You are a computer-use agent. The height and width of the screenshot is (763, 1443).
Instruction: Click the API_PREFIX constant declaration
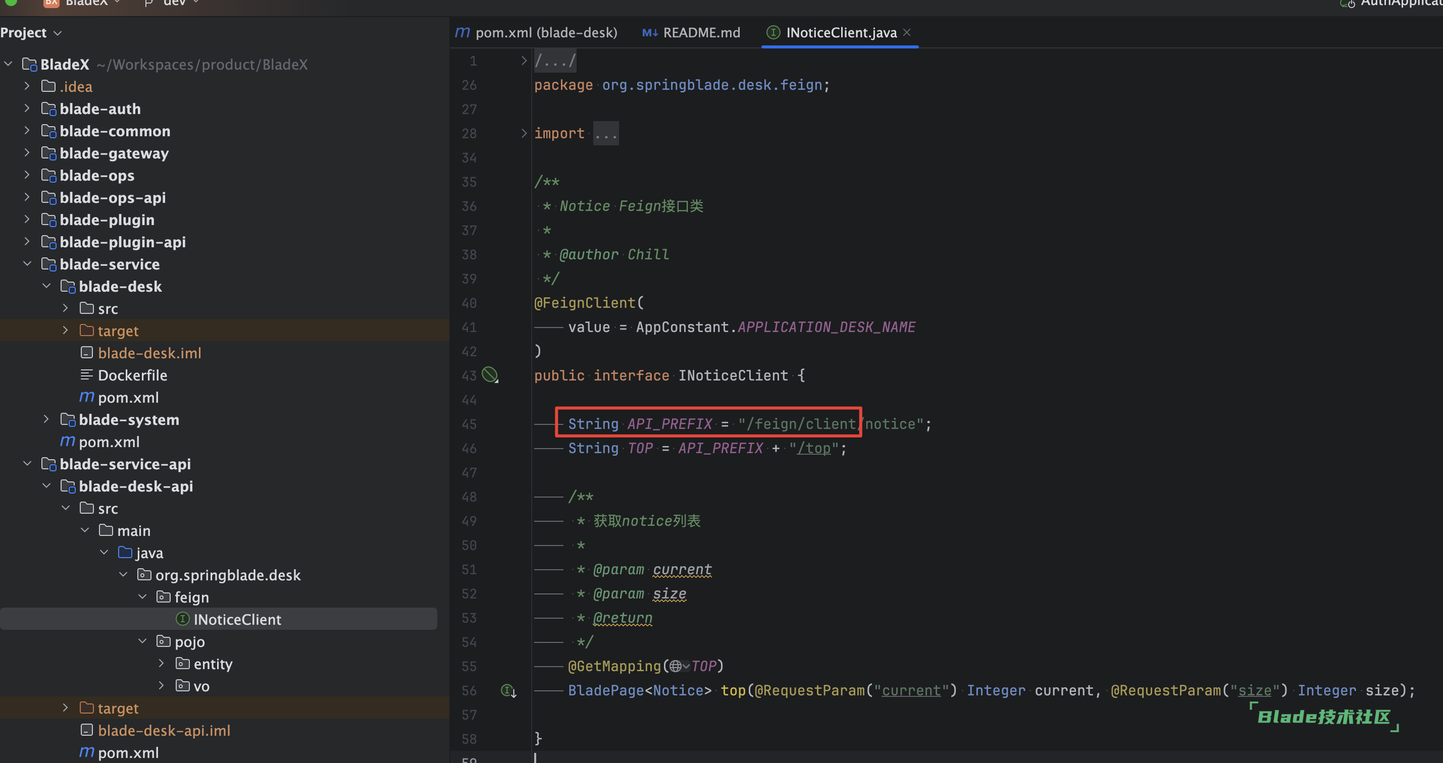coord(669,424)
